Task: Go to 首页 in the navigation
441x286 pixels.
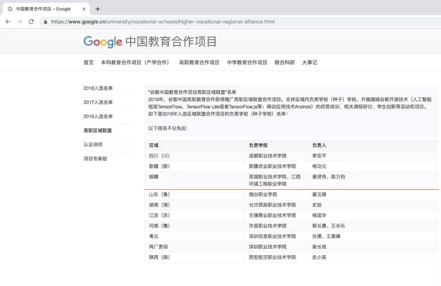Action: click(x=89, y=62)
